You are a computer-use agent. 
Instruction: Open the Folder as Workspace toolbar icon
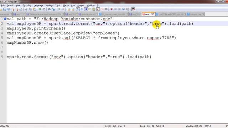[x=102, y=9]
